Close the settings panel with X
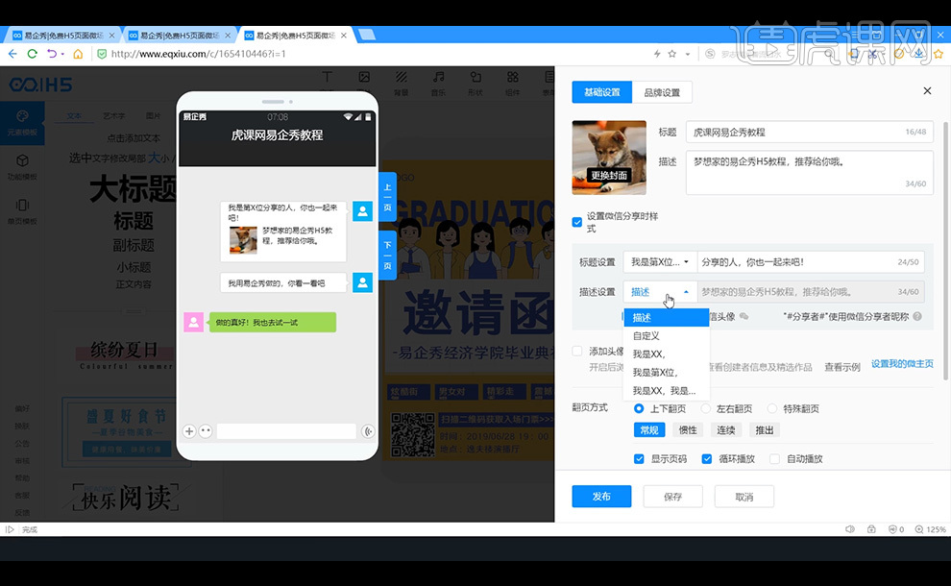The height and width of the screenshot is (586, 951). pos(927,91)
